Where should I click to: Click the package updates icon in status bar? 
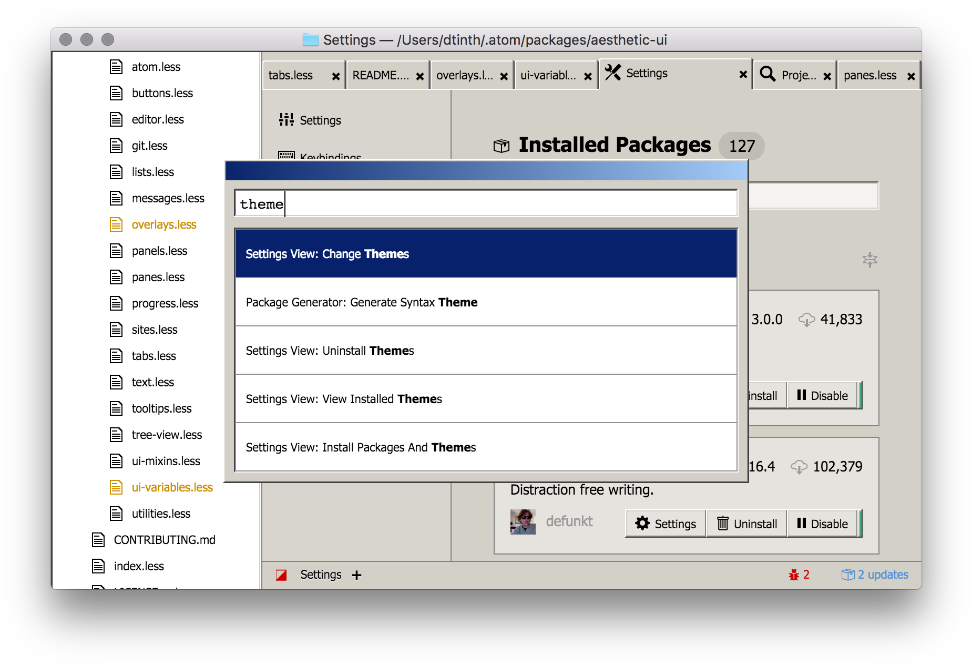pos(848,574)
